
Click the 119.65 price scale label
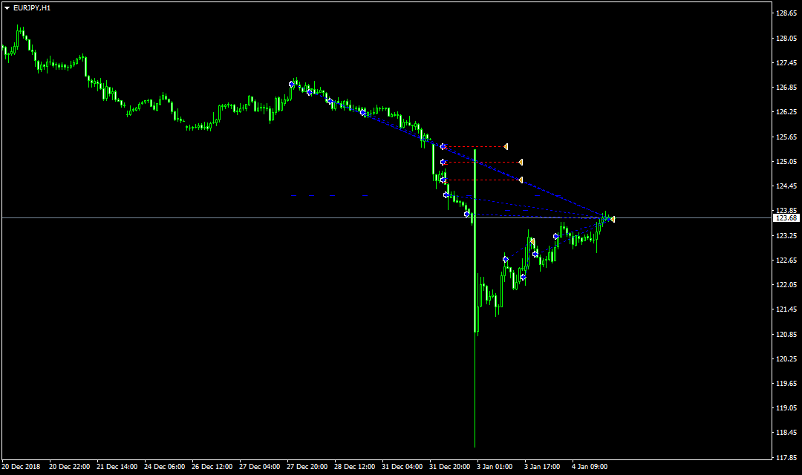[786, 384]
